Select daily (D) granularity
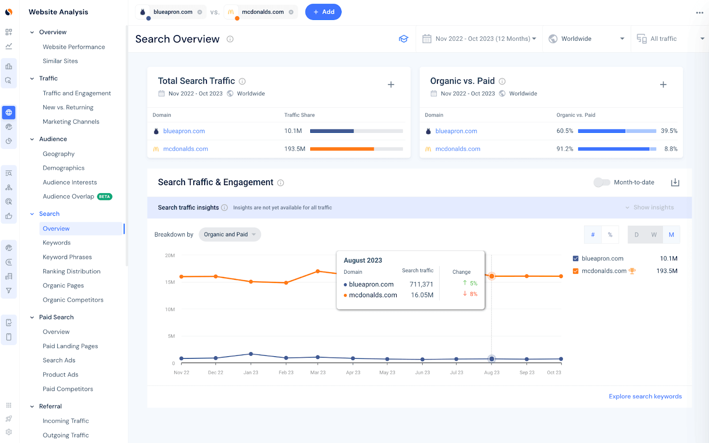 [x=637, y=235]
